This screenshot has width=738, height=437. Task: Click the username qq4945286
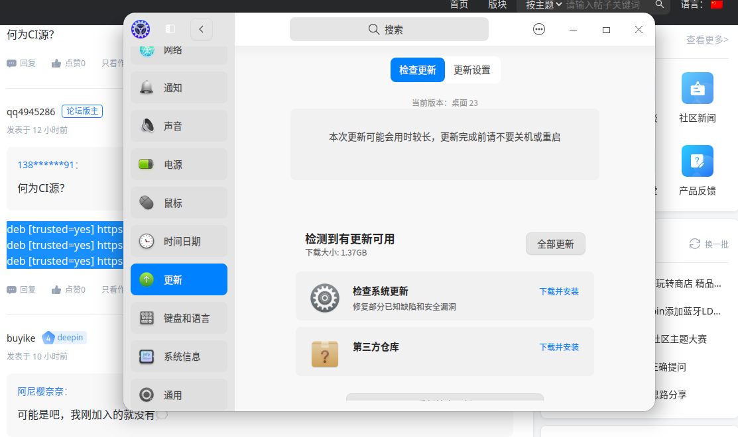31,112
